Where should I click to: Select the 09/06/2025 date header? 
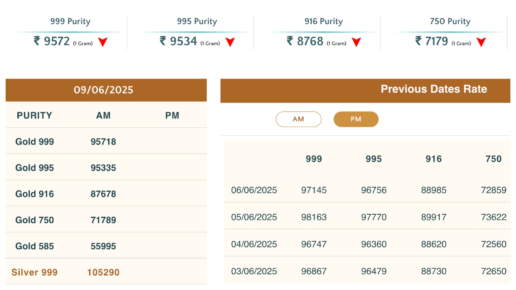point(104,90)
